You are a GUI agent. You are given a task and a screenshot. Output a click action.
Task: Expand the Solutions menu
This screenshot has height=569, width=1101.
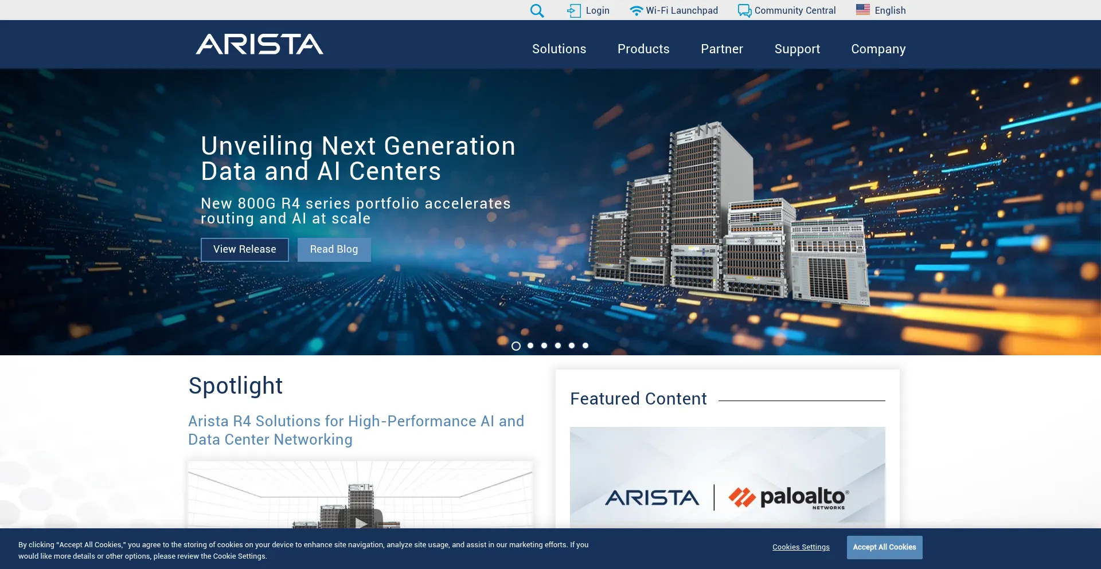point(559,49)
